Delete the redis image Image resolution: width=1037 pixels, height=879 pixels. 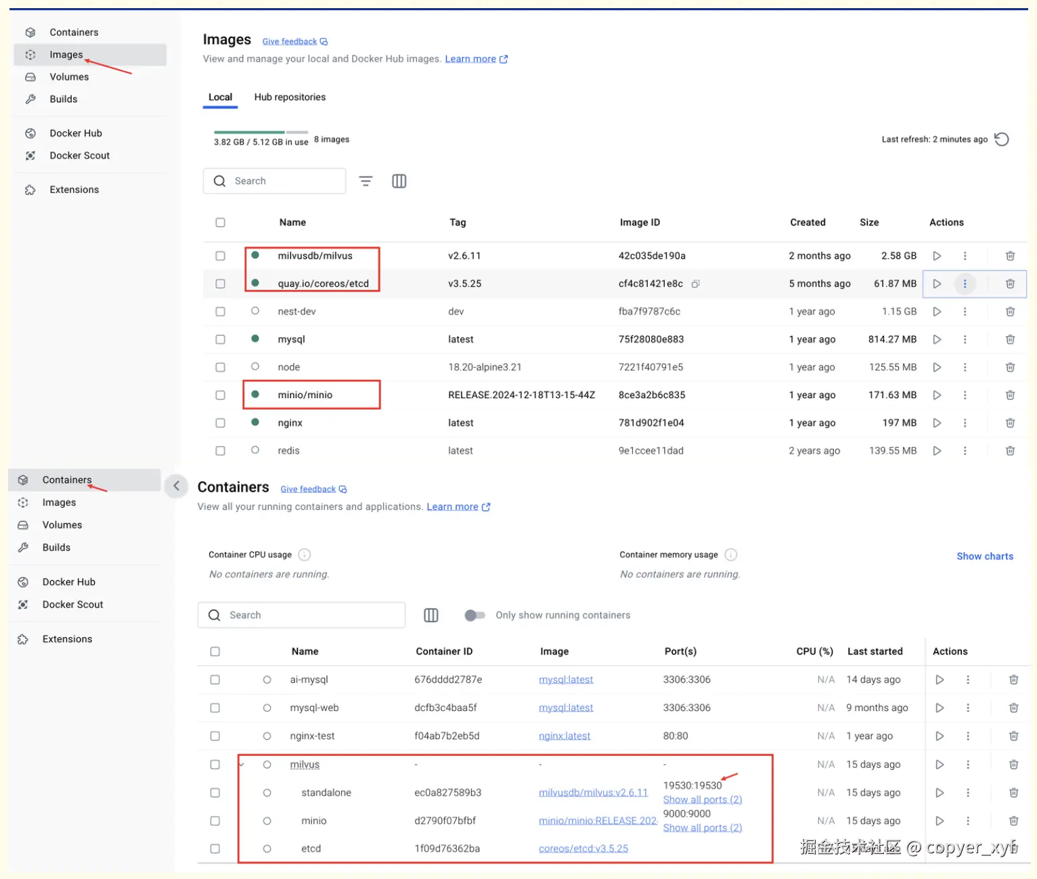(x=1010, y=450)
